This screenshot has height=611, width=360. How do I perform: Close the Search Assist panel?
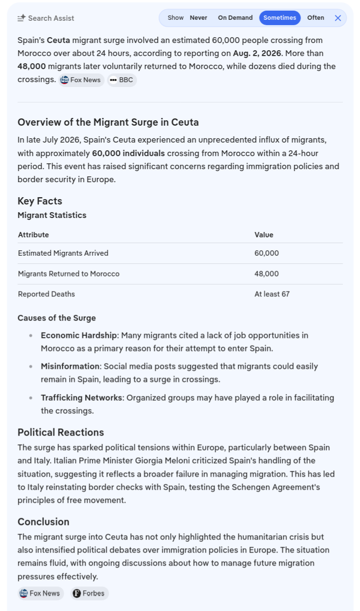click(x=338, y=18)
